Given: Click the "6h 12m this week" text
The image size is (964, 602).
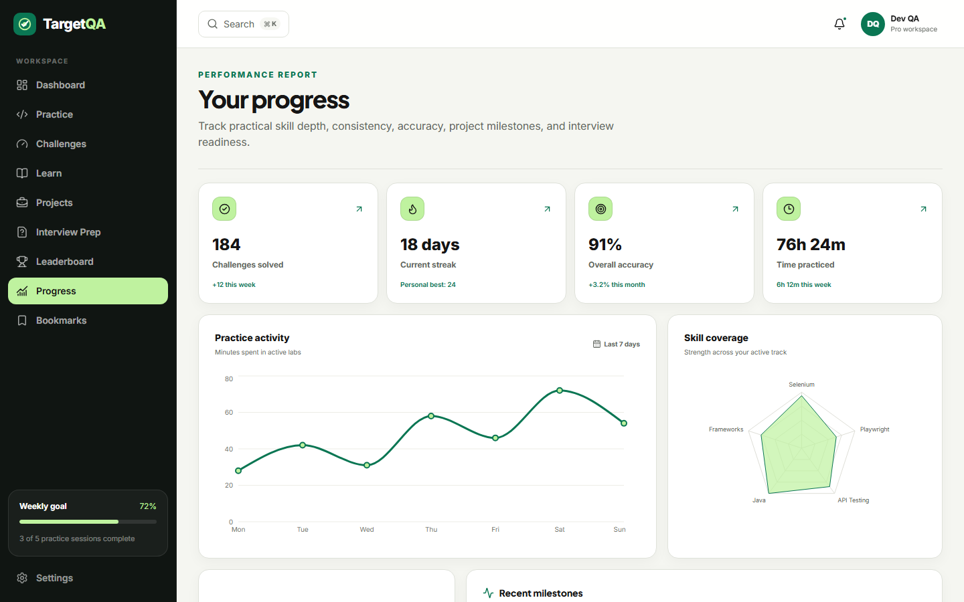Looking at the screenshot, I should tap(803, 285).
